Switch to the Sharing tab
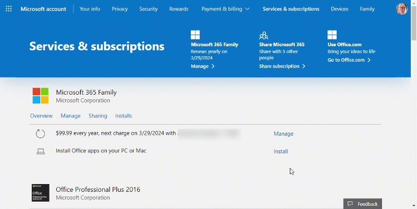 coord(98,116)
